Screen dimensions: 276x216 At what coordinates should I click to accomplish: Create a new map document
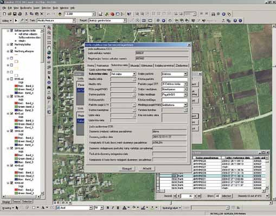coord(4,14)
